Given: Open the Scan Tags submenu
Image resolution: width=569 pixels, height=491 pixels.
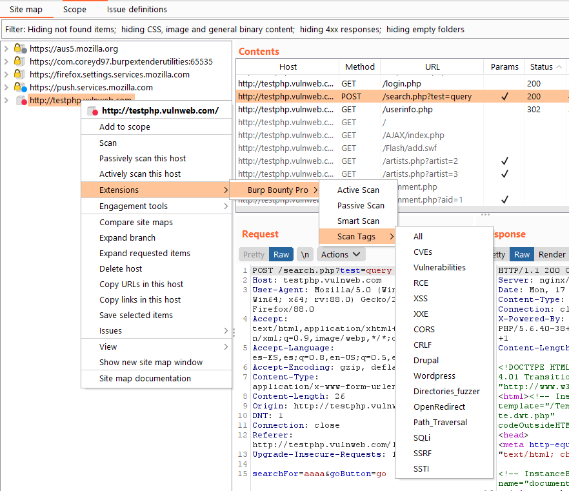Looking at the screenshot, I should [358, 237].
